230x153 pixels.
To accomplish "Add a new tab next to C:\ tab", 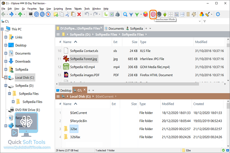I will [x=89, y=91].
